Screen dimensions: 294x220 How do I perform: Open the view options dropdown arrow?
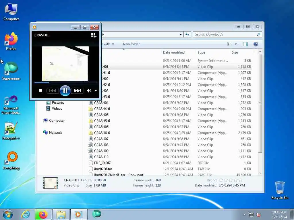pos(236,44)
